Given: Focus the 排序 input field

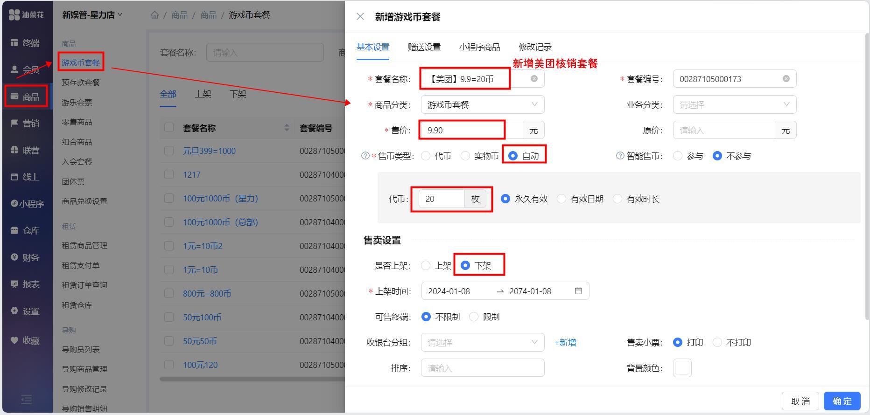Looking at the screenshot, I should tap(483, 368).
